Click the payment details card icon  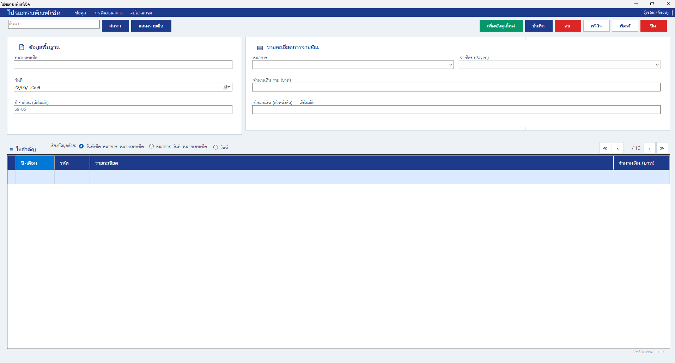(x=260, y=47)
